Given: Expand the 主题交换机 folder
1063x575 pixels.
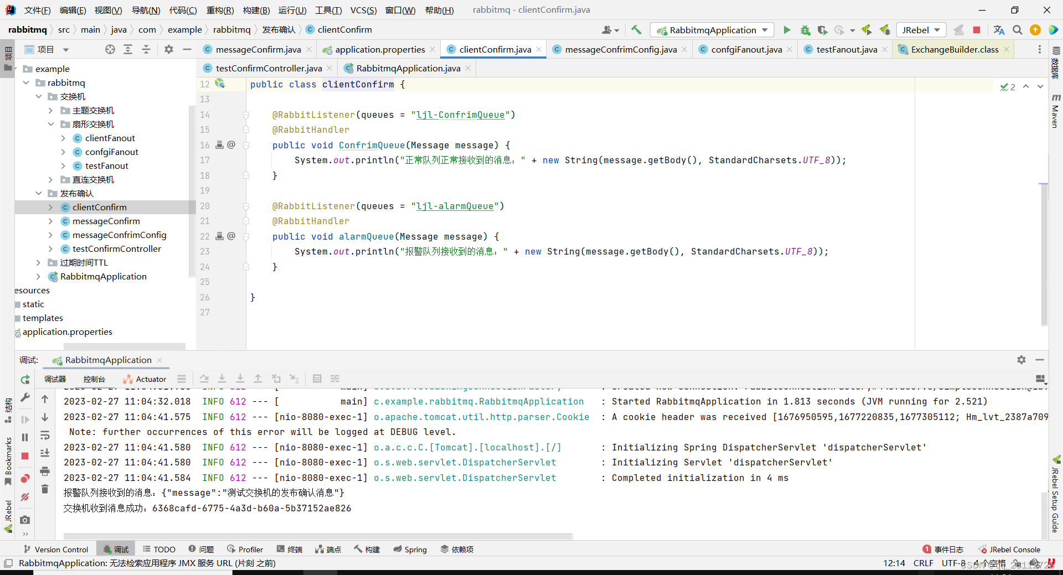Looking at the screenshot, I should point(50,110).
